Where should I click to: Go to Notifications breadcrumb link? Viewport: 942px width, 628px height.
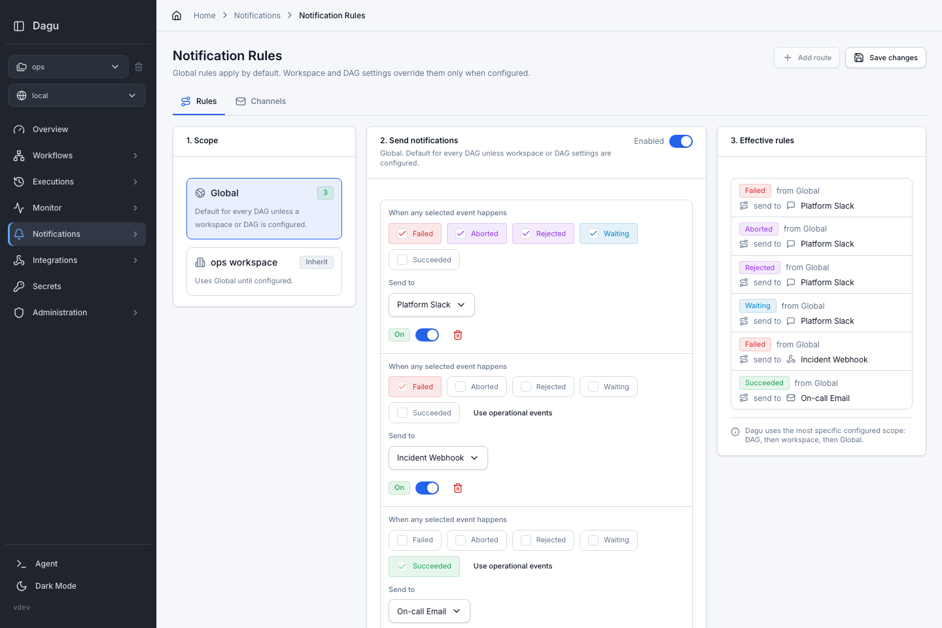257,16
